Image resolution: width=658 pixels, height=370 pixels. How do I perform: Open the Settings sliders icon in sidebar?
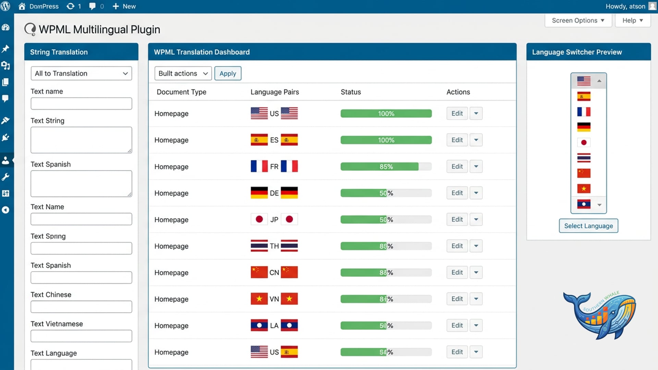(5, 193)
